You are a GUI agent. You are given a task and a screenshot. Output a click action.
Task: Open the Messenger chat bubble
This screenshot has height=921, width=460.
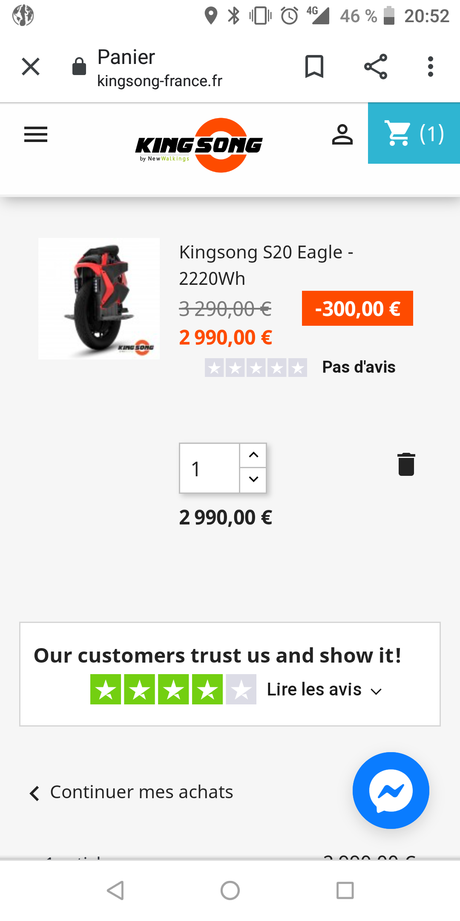pyautogui.click(x=391, y=791)
